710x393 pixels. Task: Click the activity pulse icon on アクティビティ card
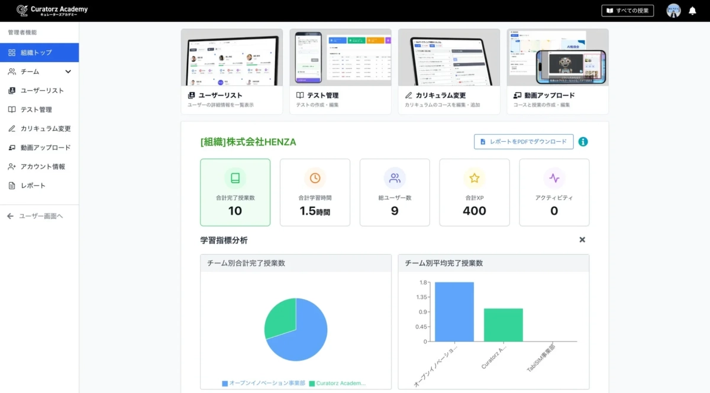click(554, 177)
